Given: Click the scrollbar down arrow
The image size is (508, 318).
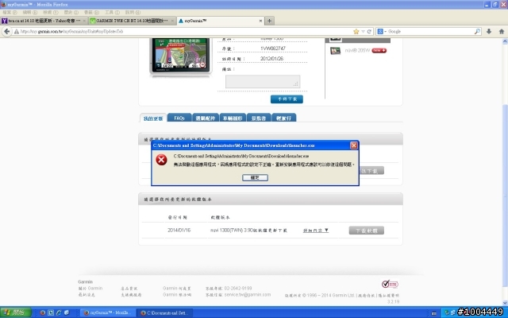Looking at the screenshot, I should (x=505, y=303).
